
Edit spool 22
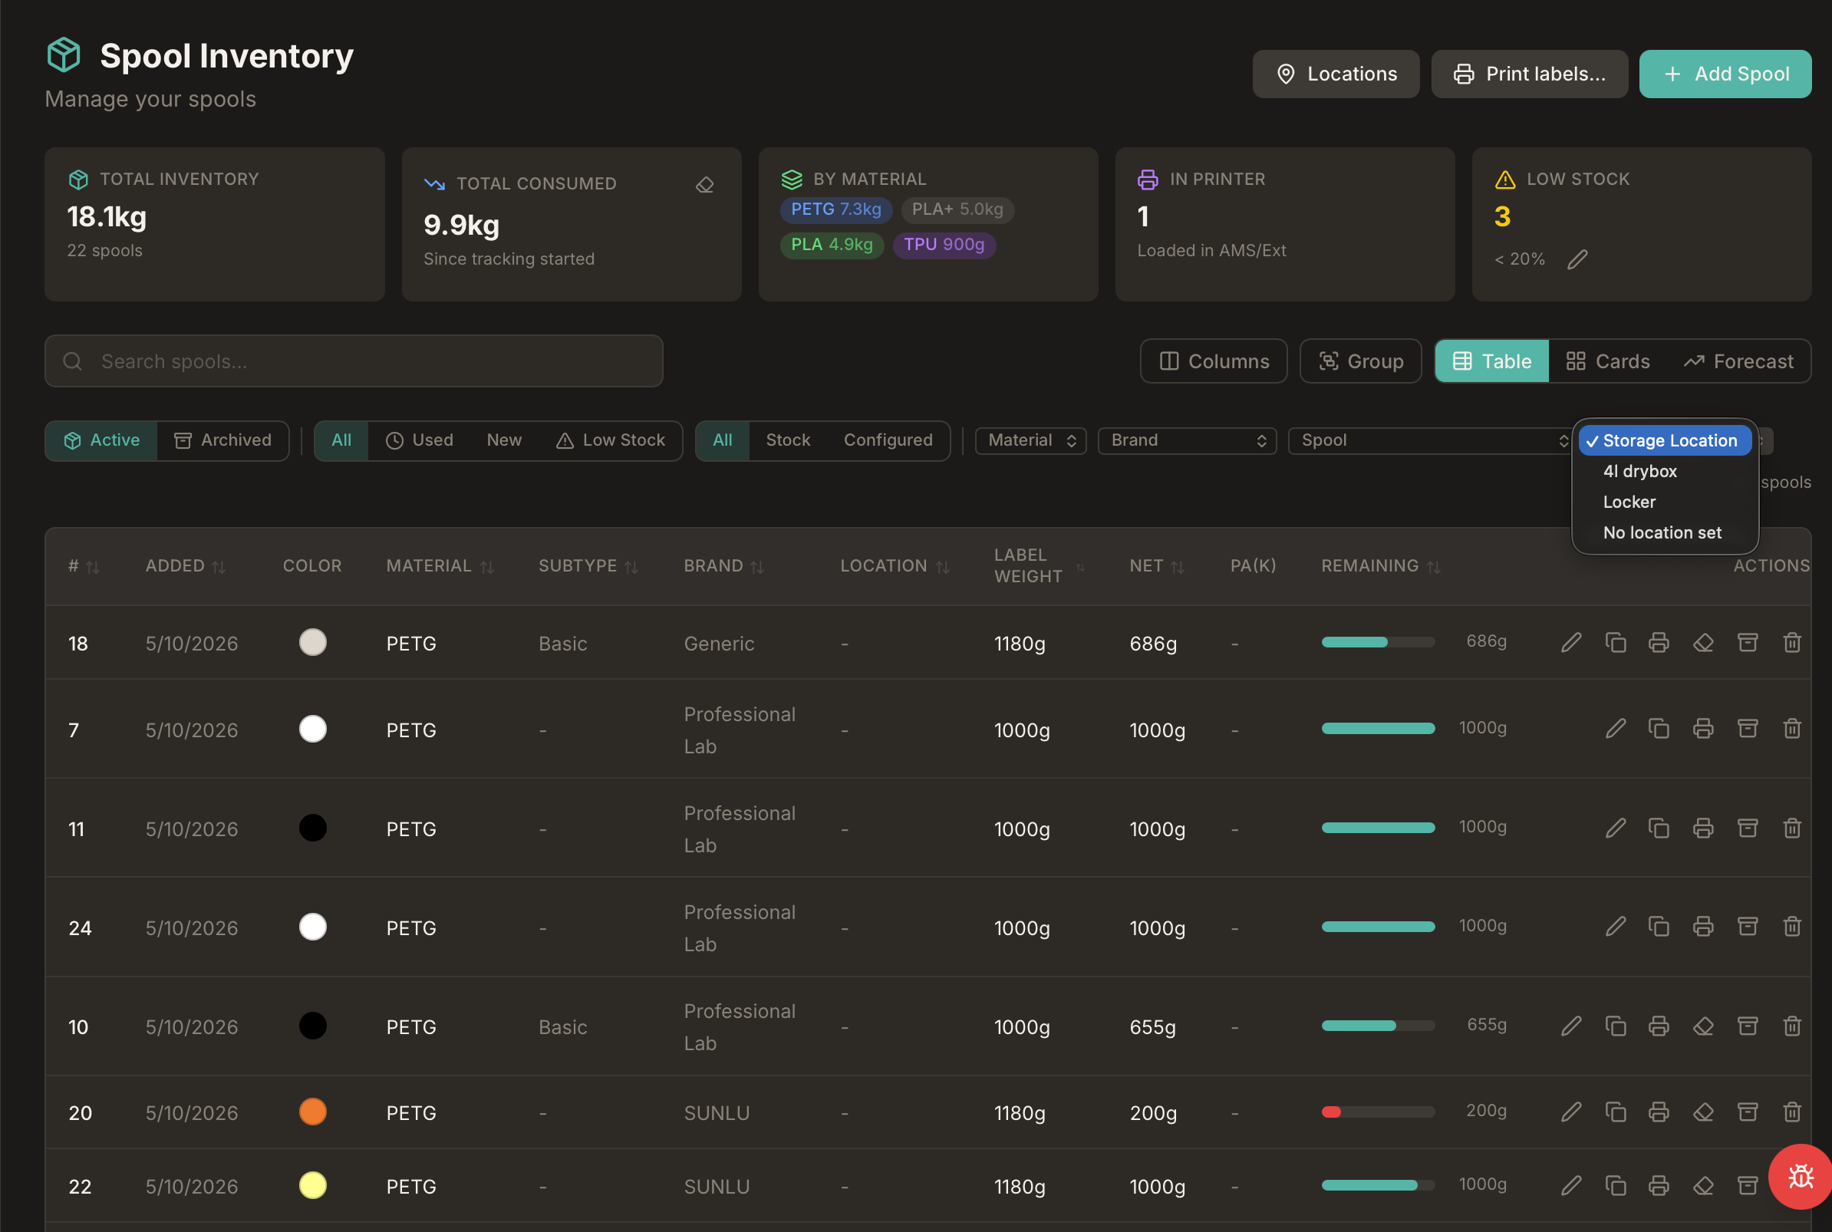click(x=1571, y=1185)
